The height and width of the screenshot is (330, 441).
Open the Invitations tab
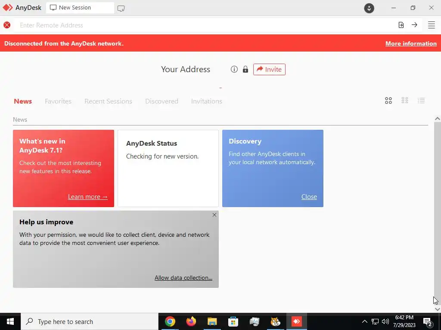206,101
